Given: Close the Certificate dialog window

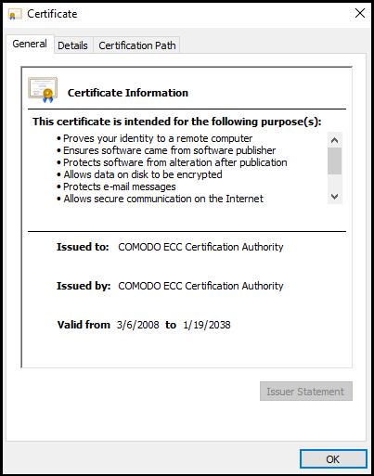Looking at the screenshot, I should (x=360, y=13).
